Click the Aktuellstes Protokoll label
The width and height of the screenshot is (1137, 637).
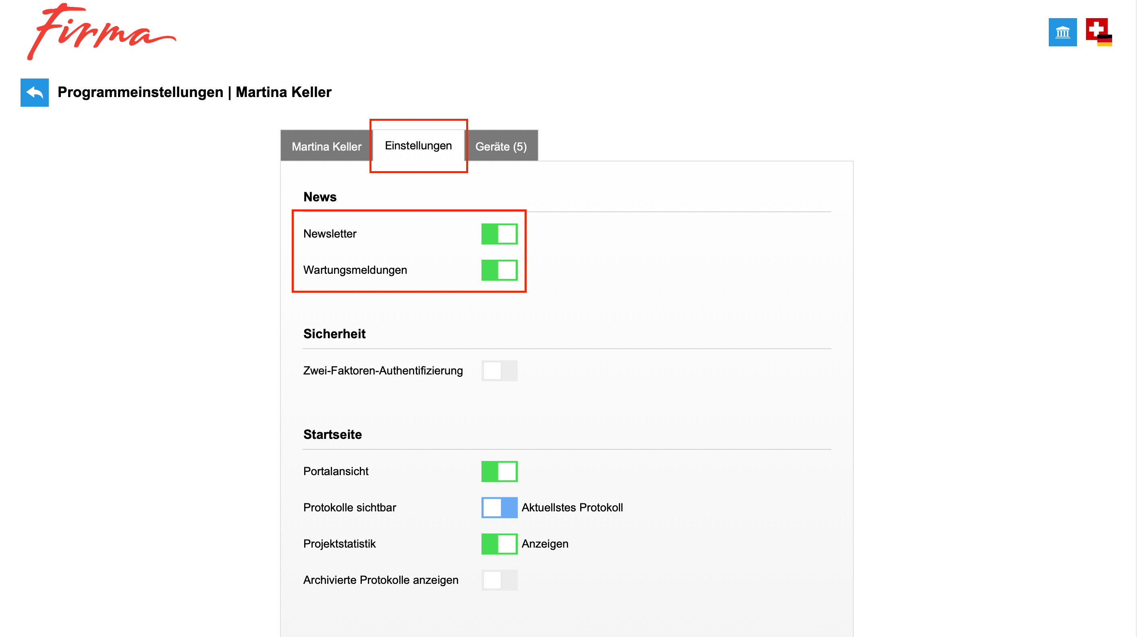(572, 508)
